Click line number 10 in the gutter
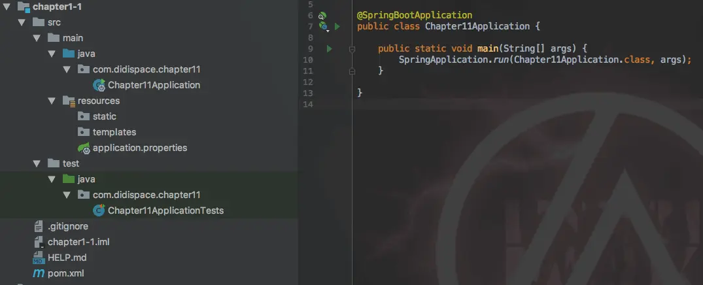The height and width of the screenshot is (285, 703). (308, 59)
